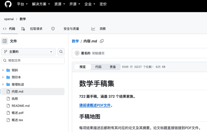Open the 开源 dropdown menu

75,4
